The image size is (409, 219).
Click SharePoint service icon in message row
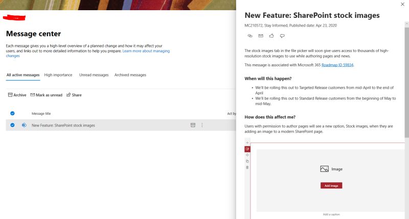tap(24, 125)
